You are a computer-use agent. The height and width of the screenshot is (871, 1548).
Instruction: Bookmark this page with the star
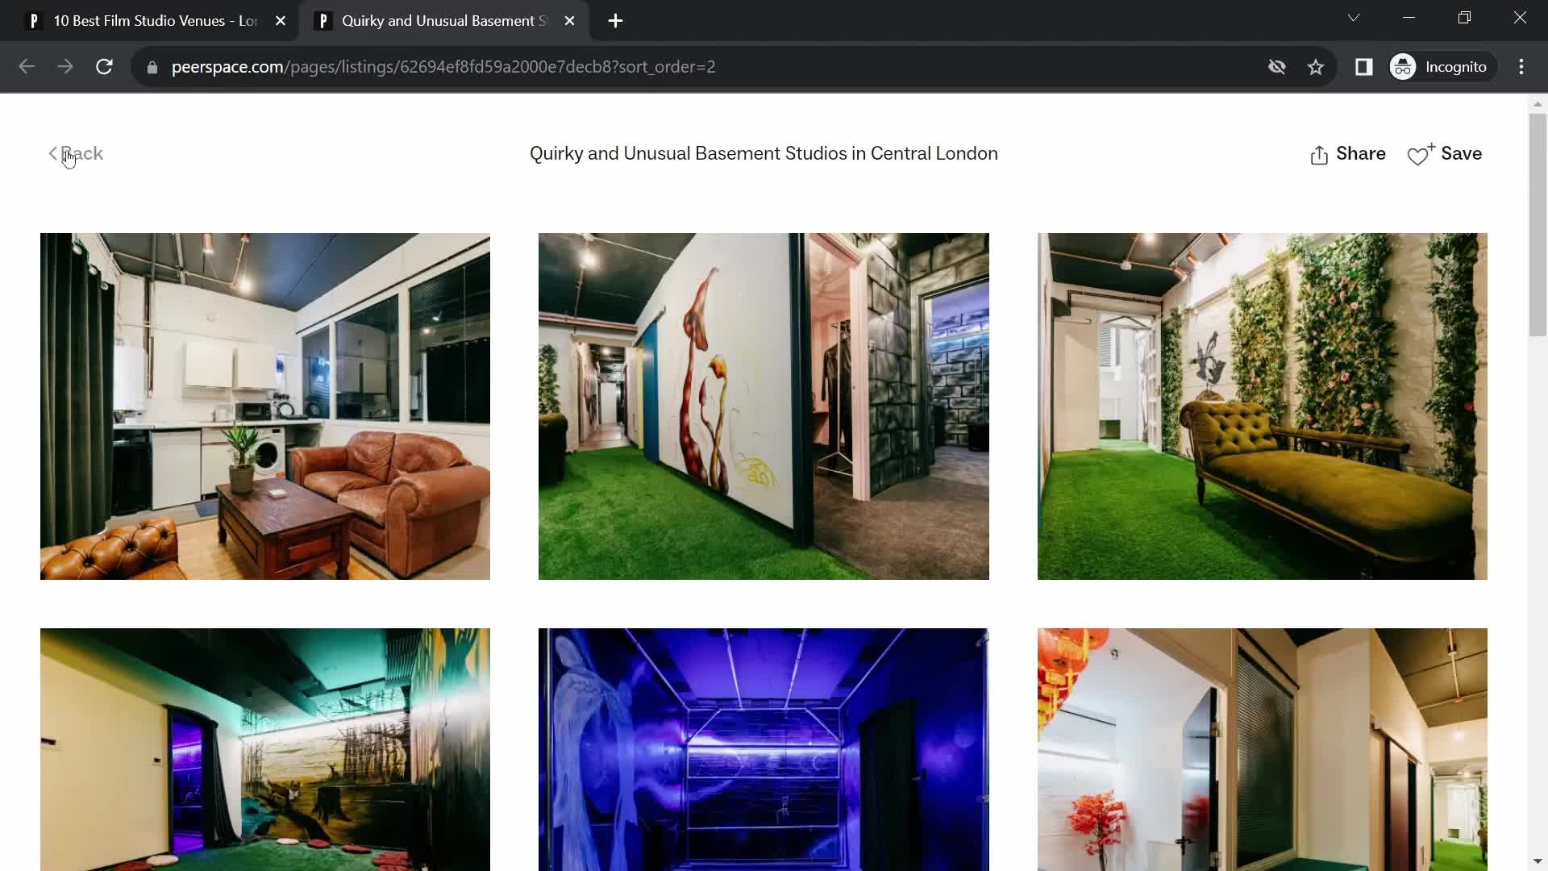(x=1316, y=67)
